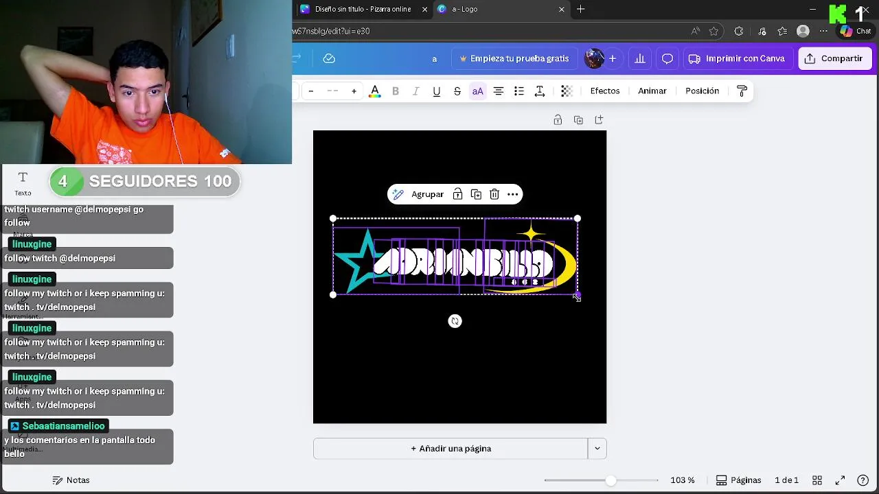Screen dimensions: 879x494
Task: Group the selected elements with Agrupar
Action: coord(428,194)
